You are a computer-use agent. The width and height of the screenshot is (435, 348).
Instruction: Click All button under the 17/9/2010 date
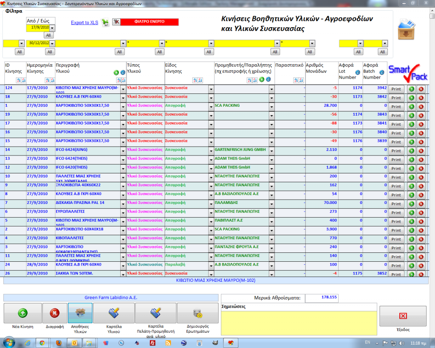48,35
